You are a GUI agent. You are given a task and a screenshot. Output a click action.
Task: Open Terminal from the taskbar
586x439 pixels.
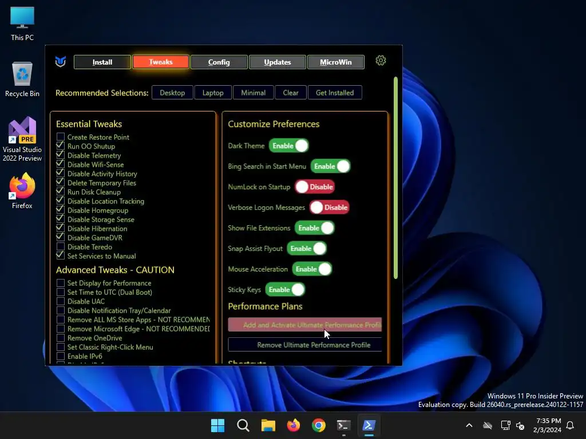tap(344, 425)
